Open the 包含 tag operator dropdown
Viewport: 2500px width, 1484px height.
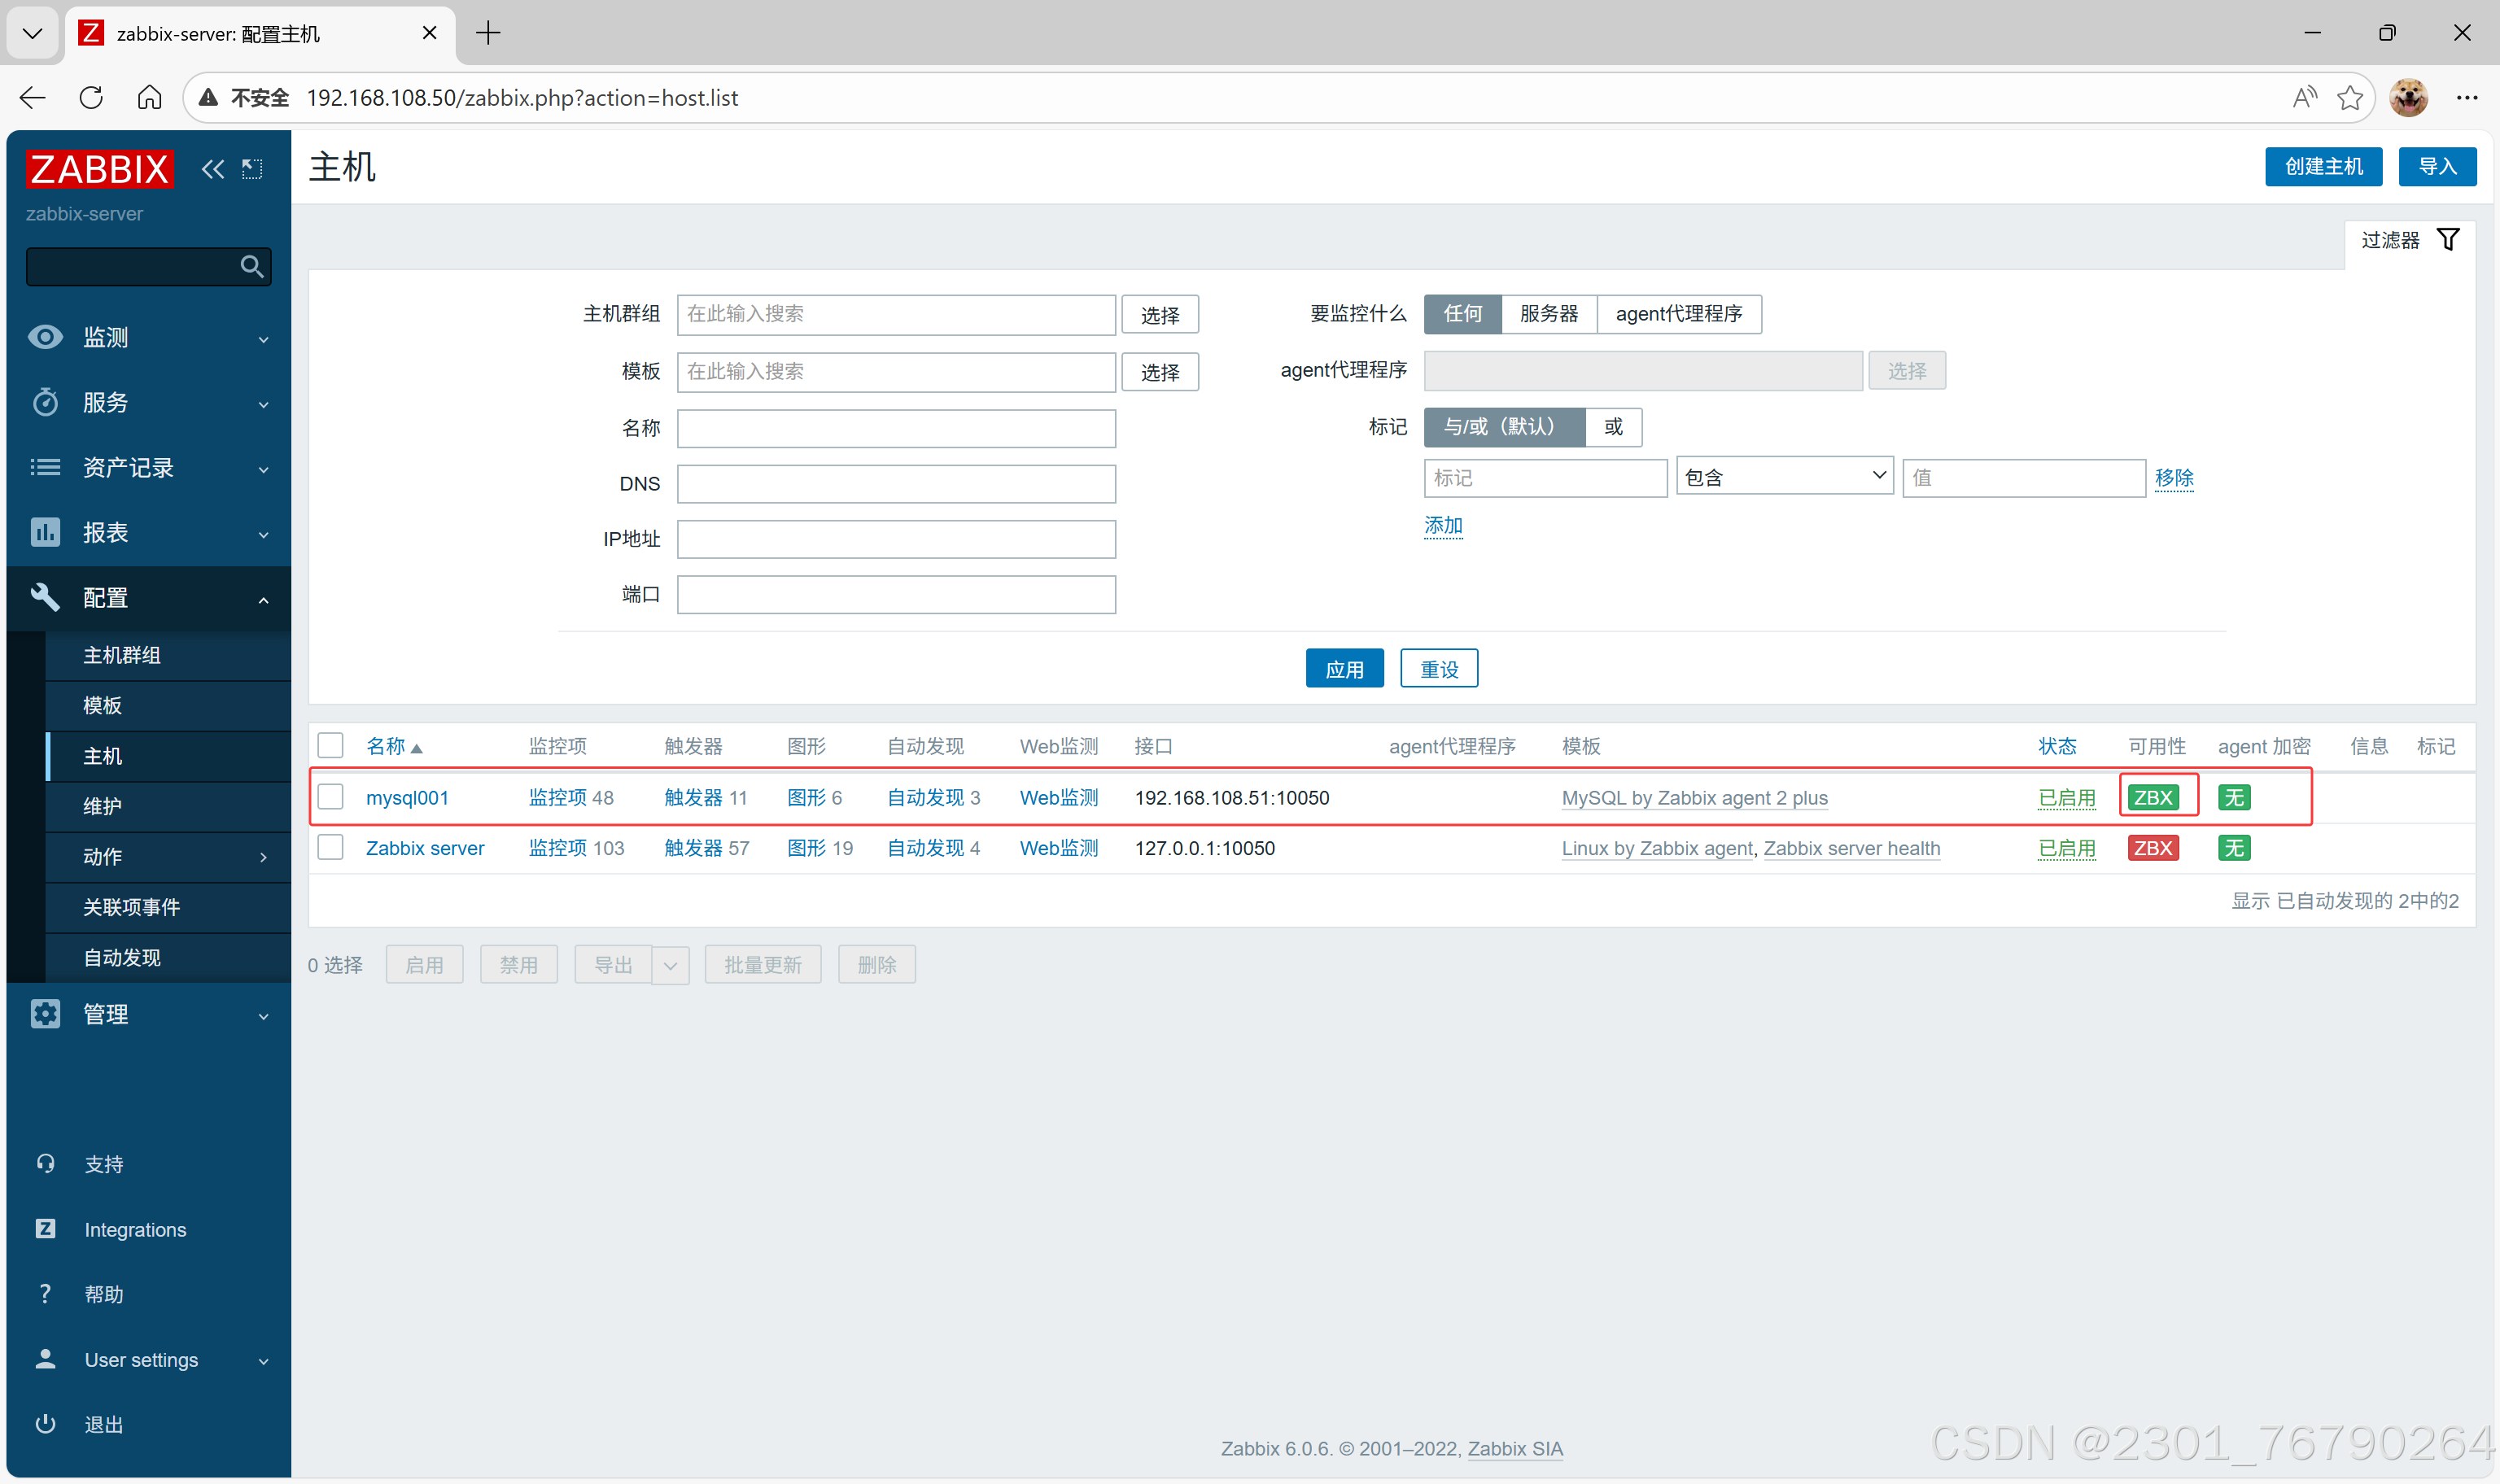pyautogui.click(x=1783, y=478)
